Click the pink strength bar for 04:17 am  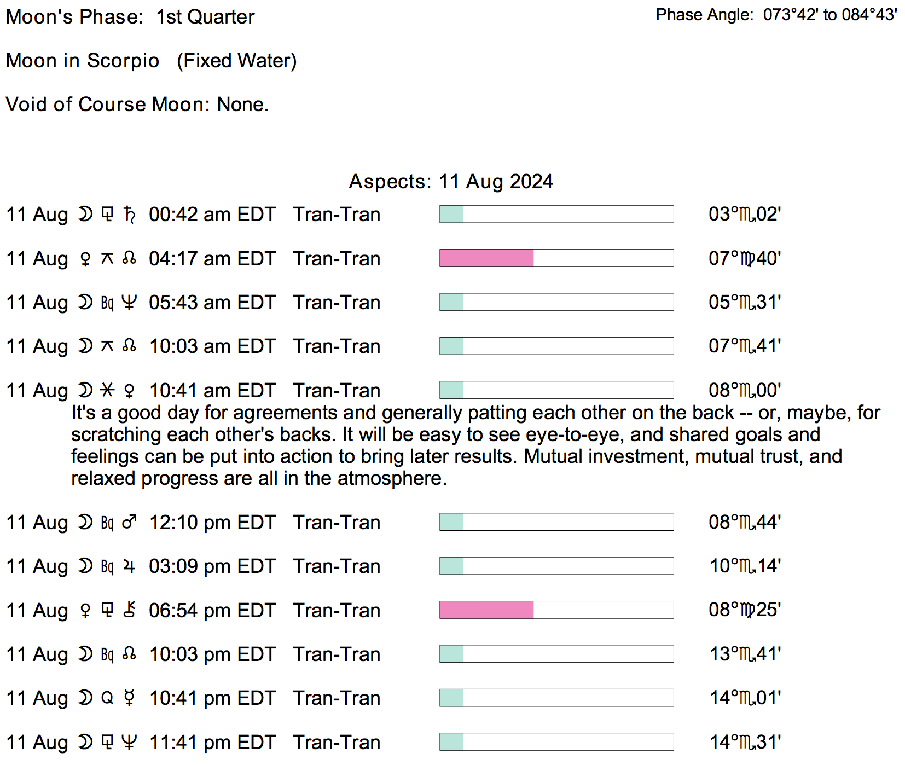click(x=486, y=258)
